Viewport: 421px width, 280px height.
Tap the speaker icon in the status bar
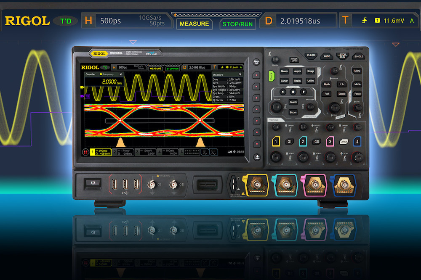(x=234, y=151)
